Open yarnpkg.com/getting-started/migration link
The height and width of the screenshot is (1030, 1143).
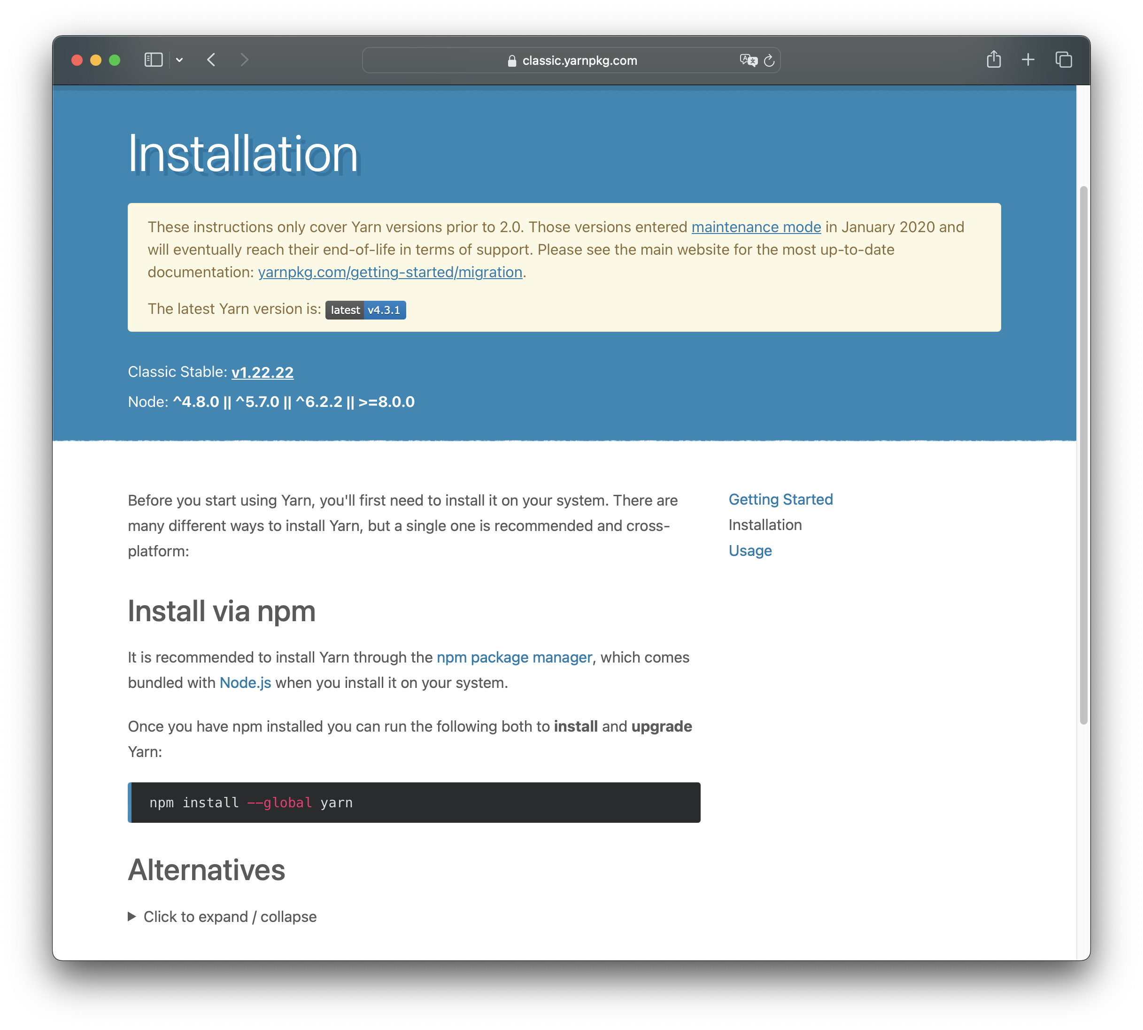(390, 272)
